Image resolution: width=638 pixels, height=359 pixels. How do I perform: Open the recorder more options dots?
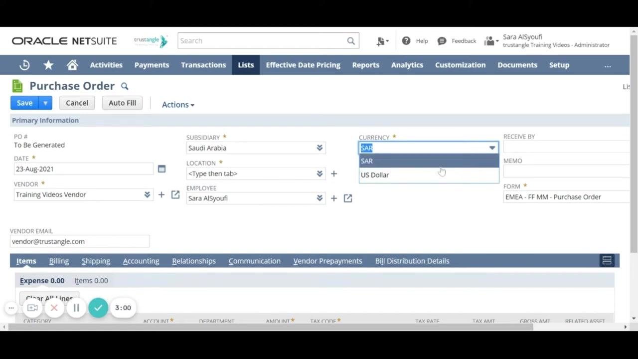tap(11, 308)
